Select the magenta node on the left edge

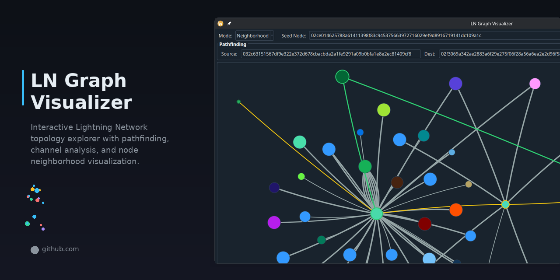(x=274, y=223)
